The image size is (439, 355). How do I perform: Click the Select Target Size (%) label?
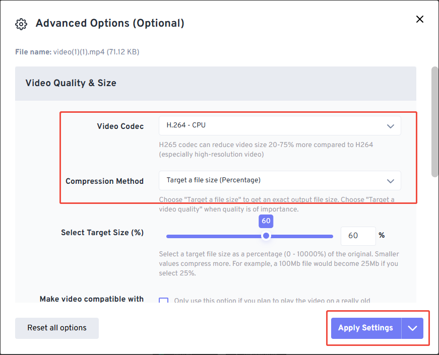[102, 232]
